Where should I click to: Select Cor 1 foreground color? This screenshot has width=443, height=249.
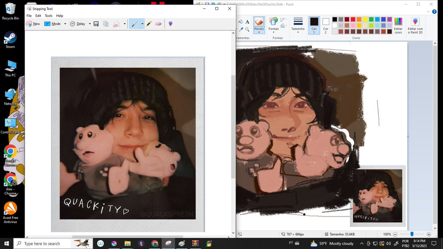(314, 25)
